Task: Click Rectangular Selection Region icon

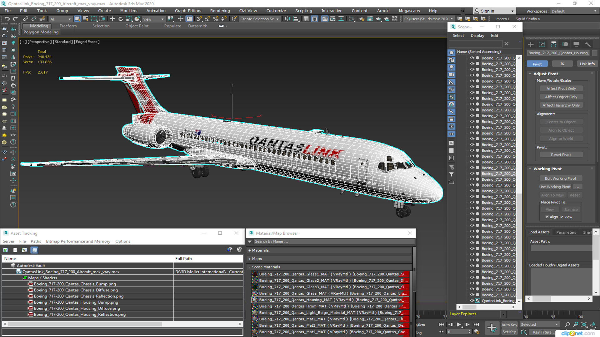Action: pos(94,19)
